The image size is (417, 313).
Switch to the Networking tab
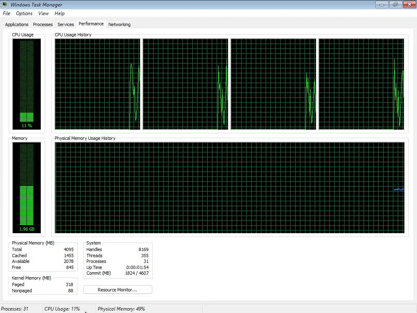(119, 24)
